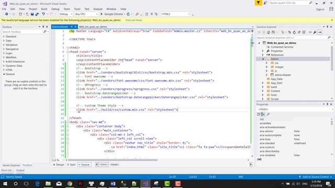Open the Error List tab
The width and height of the screenshot is (335, 188).
[7, 170]
